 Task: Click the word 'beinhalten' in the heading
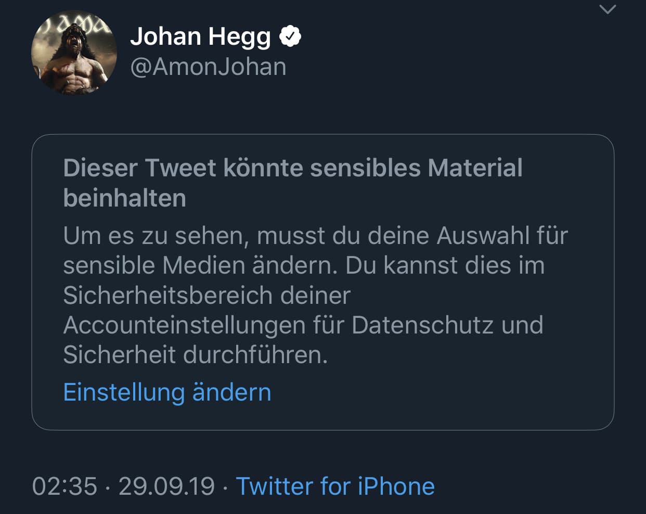click(124, 198)
